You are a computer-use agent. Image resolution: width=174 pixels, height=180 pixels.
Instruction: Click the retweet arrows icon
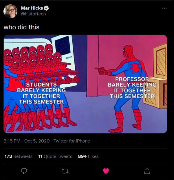point(65,171)
